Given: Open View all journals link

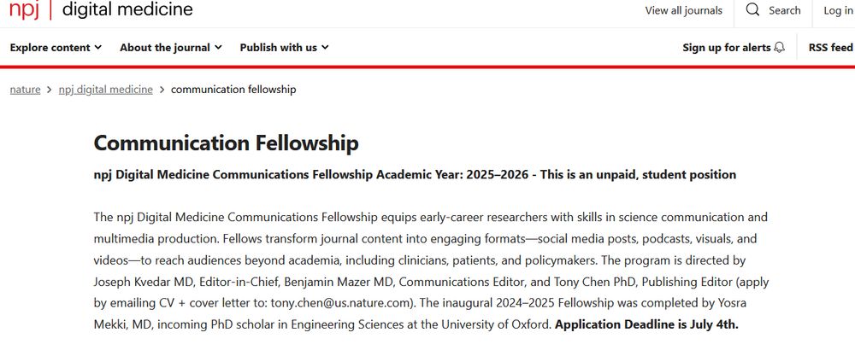Looking at the screenshot, I should pos(683,10).
